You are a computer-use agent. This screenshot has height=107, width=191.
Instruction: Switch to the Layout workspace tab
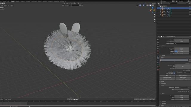click(13, 1)
